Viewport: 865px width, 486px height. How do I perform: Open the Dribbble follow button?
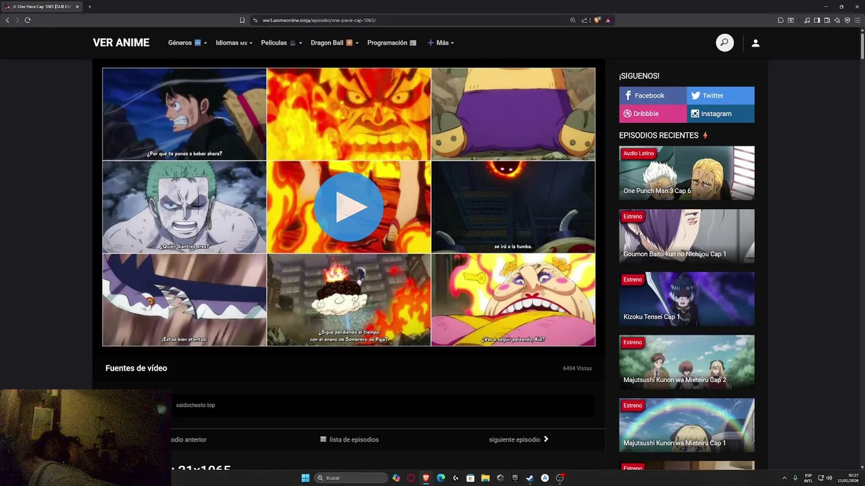coord(653,113)
